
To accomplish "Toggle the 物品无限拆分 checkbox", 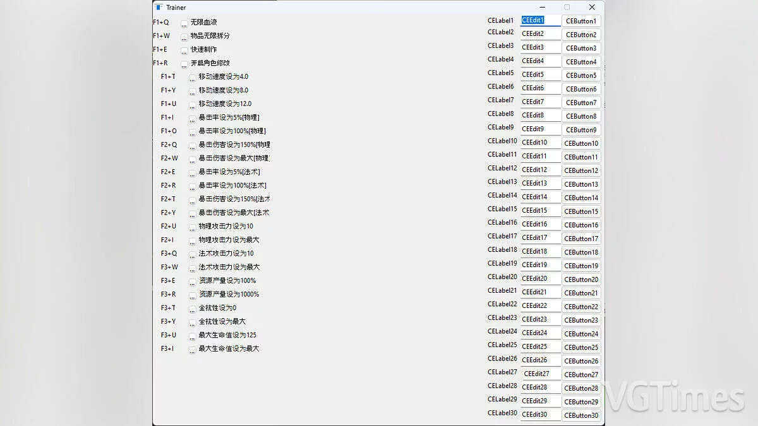I will [x=184, y=37].
